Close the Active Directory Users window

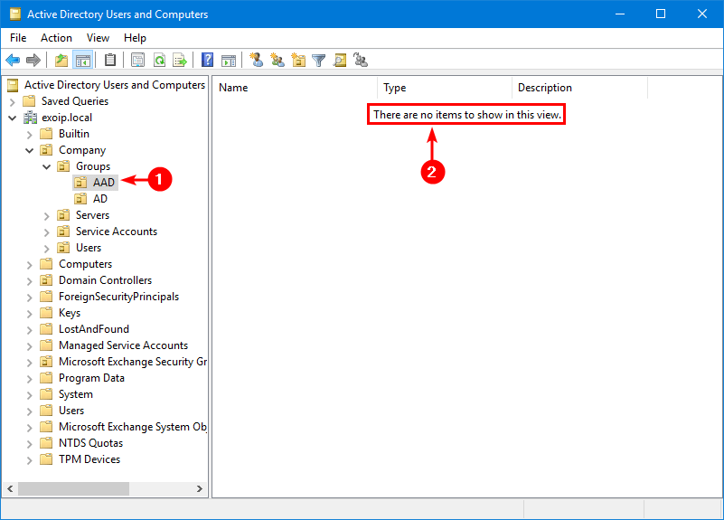point(701,14)
